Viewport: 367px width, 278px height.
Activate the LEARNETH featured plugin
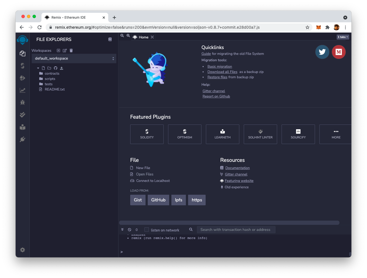point(223,134)
